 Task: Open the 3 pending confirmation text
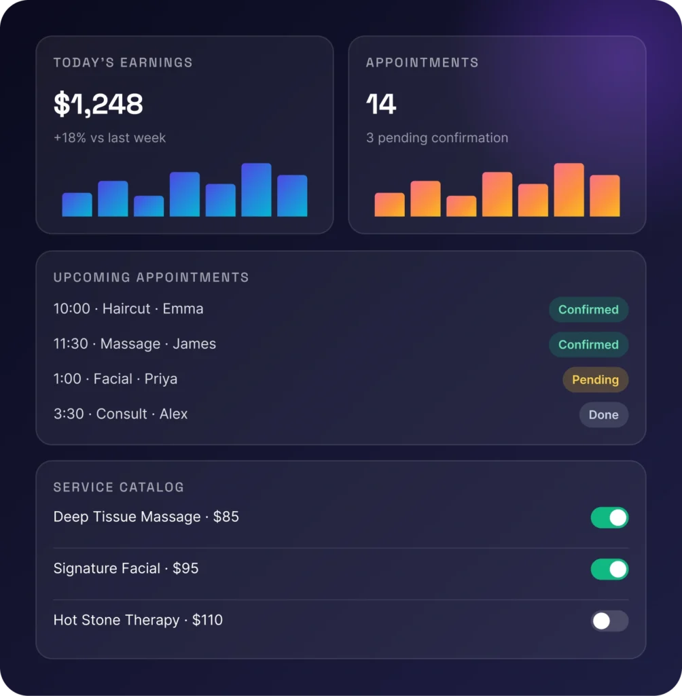(437, 137)
